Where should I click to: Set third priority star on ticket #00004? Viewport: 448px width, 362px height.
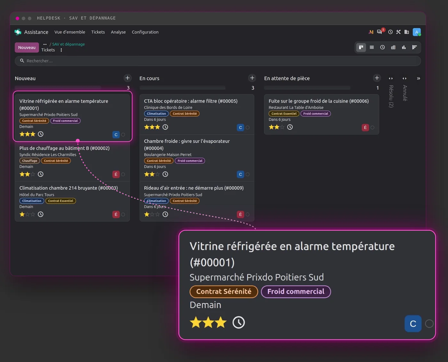click(x=157, y=174)
